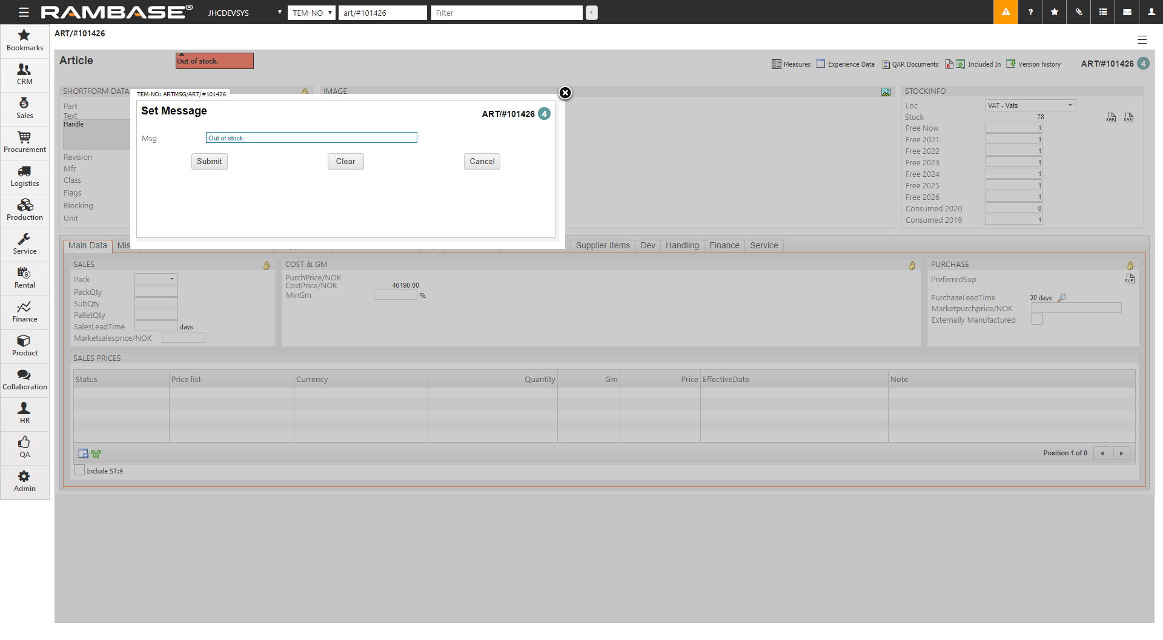This screenshot has width=1163, height=640.
Task: Open the hamburger main menu
Action: tap(24, 12)
